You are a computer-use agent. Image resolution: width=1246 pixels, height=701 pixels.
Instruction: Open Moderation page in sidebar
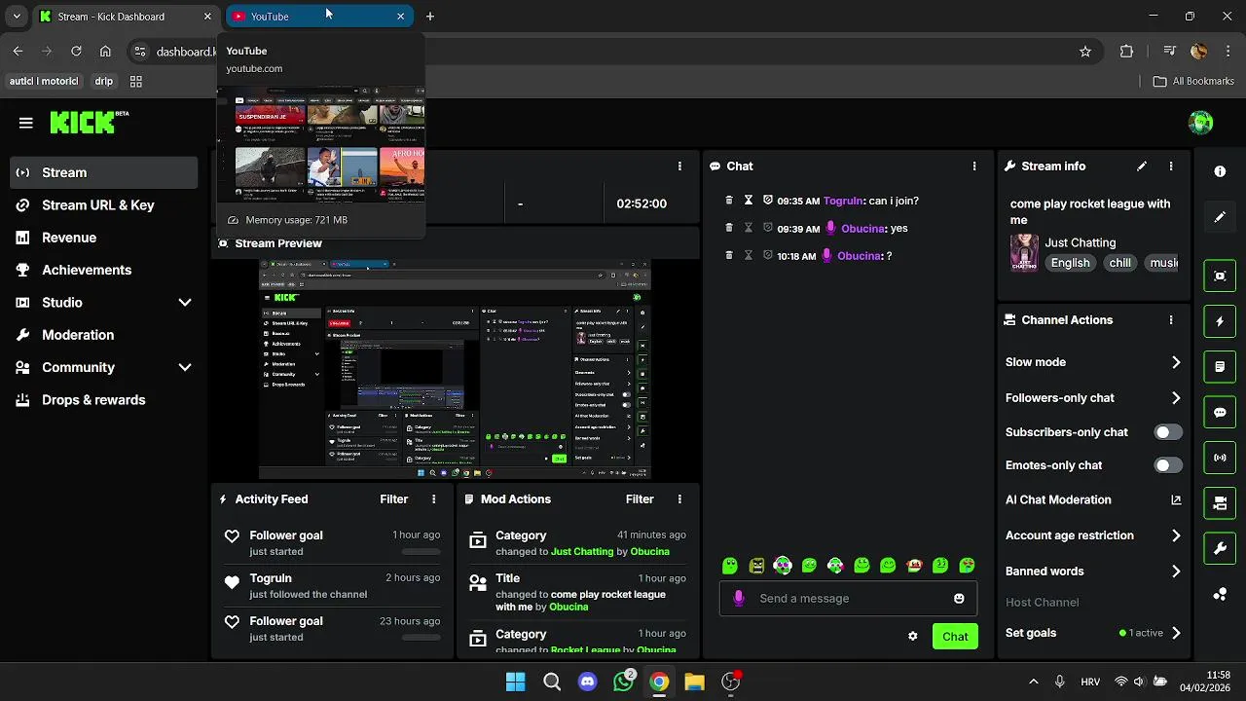point(104,335)
